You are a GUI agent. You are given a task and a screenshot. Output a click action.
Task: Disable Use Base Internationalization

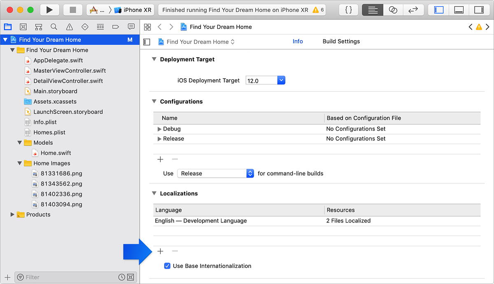167,266
